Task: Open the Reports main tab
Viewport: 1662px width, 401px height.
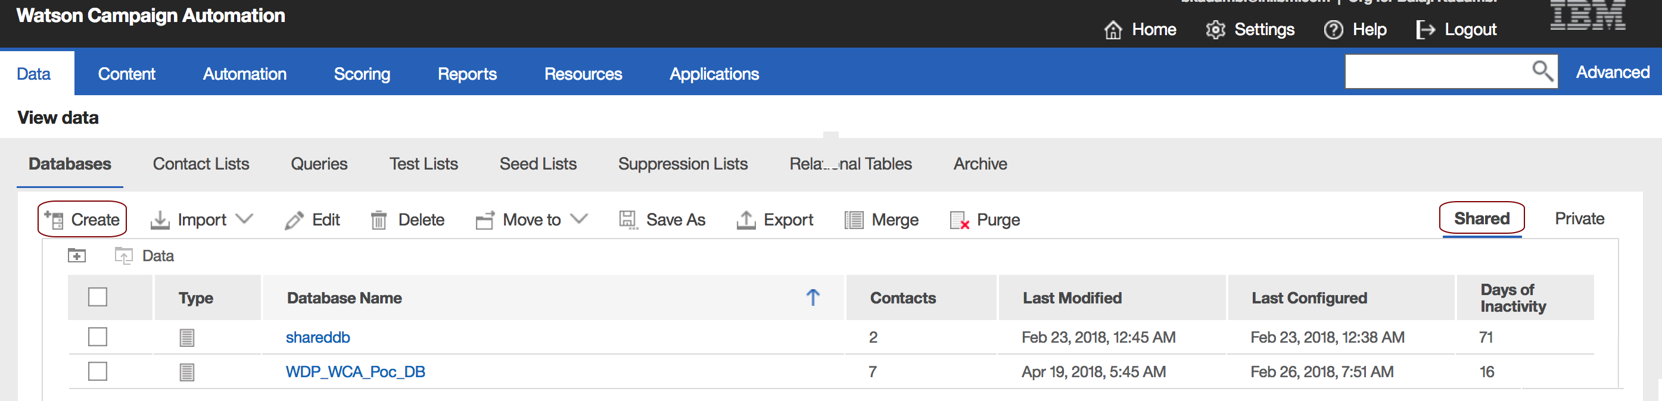Action: pos(467,74)
